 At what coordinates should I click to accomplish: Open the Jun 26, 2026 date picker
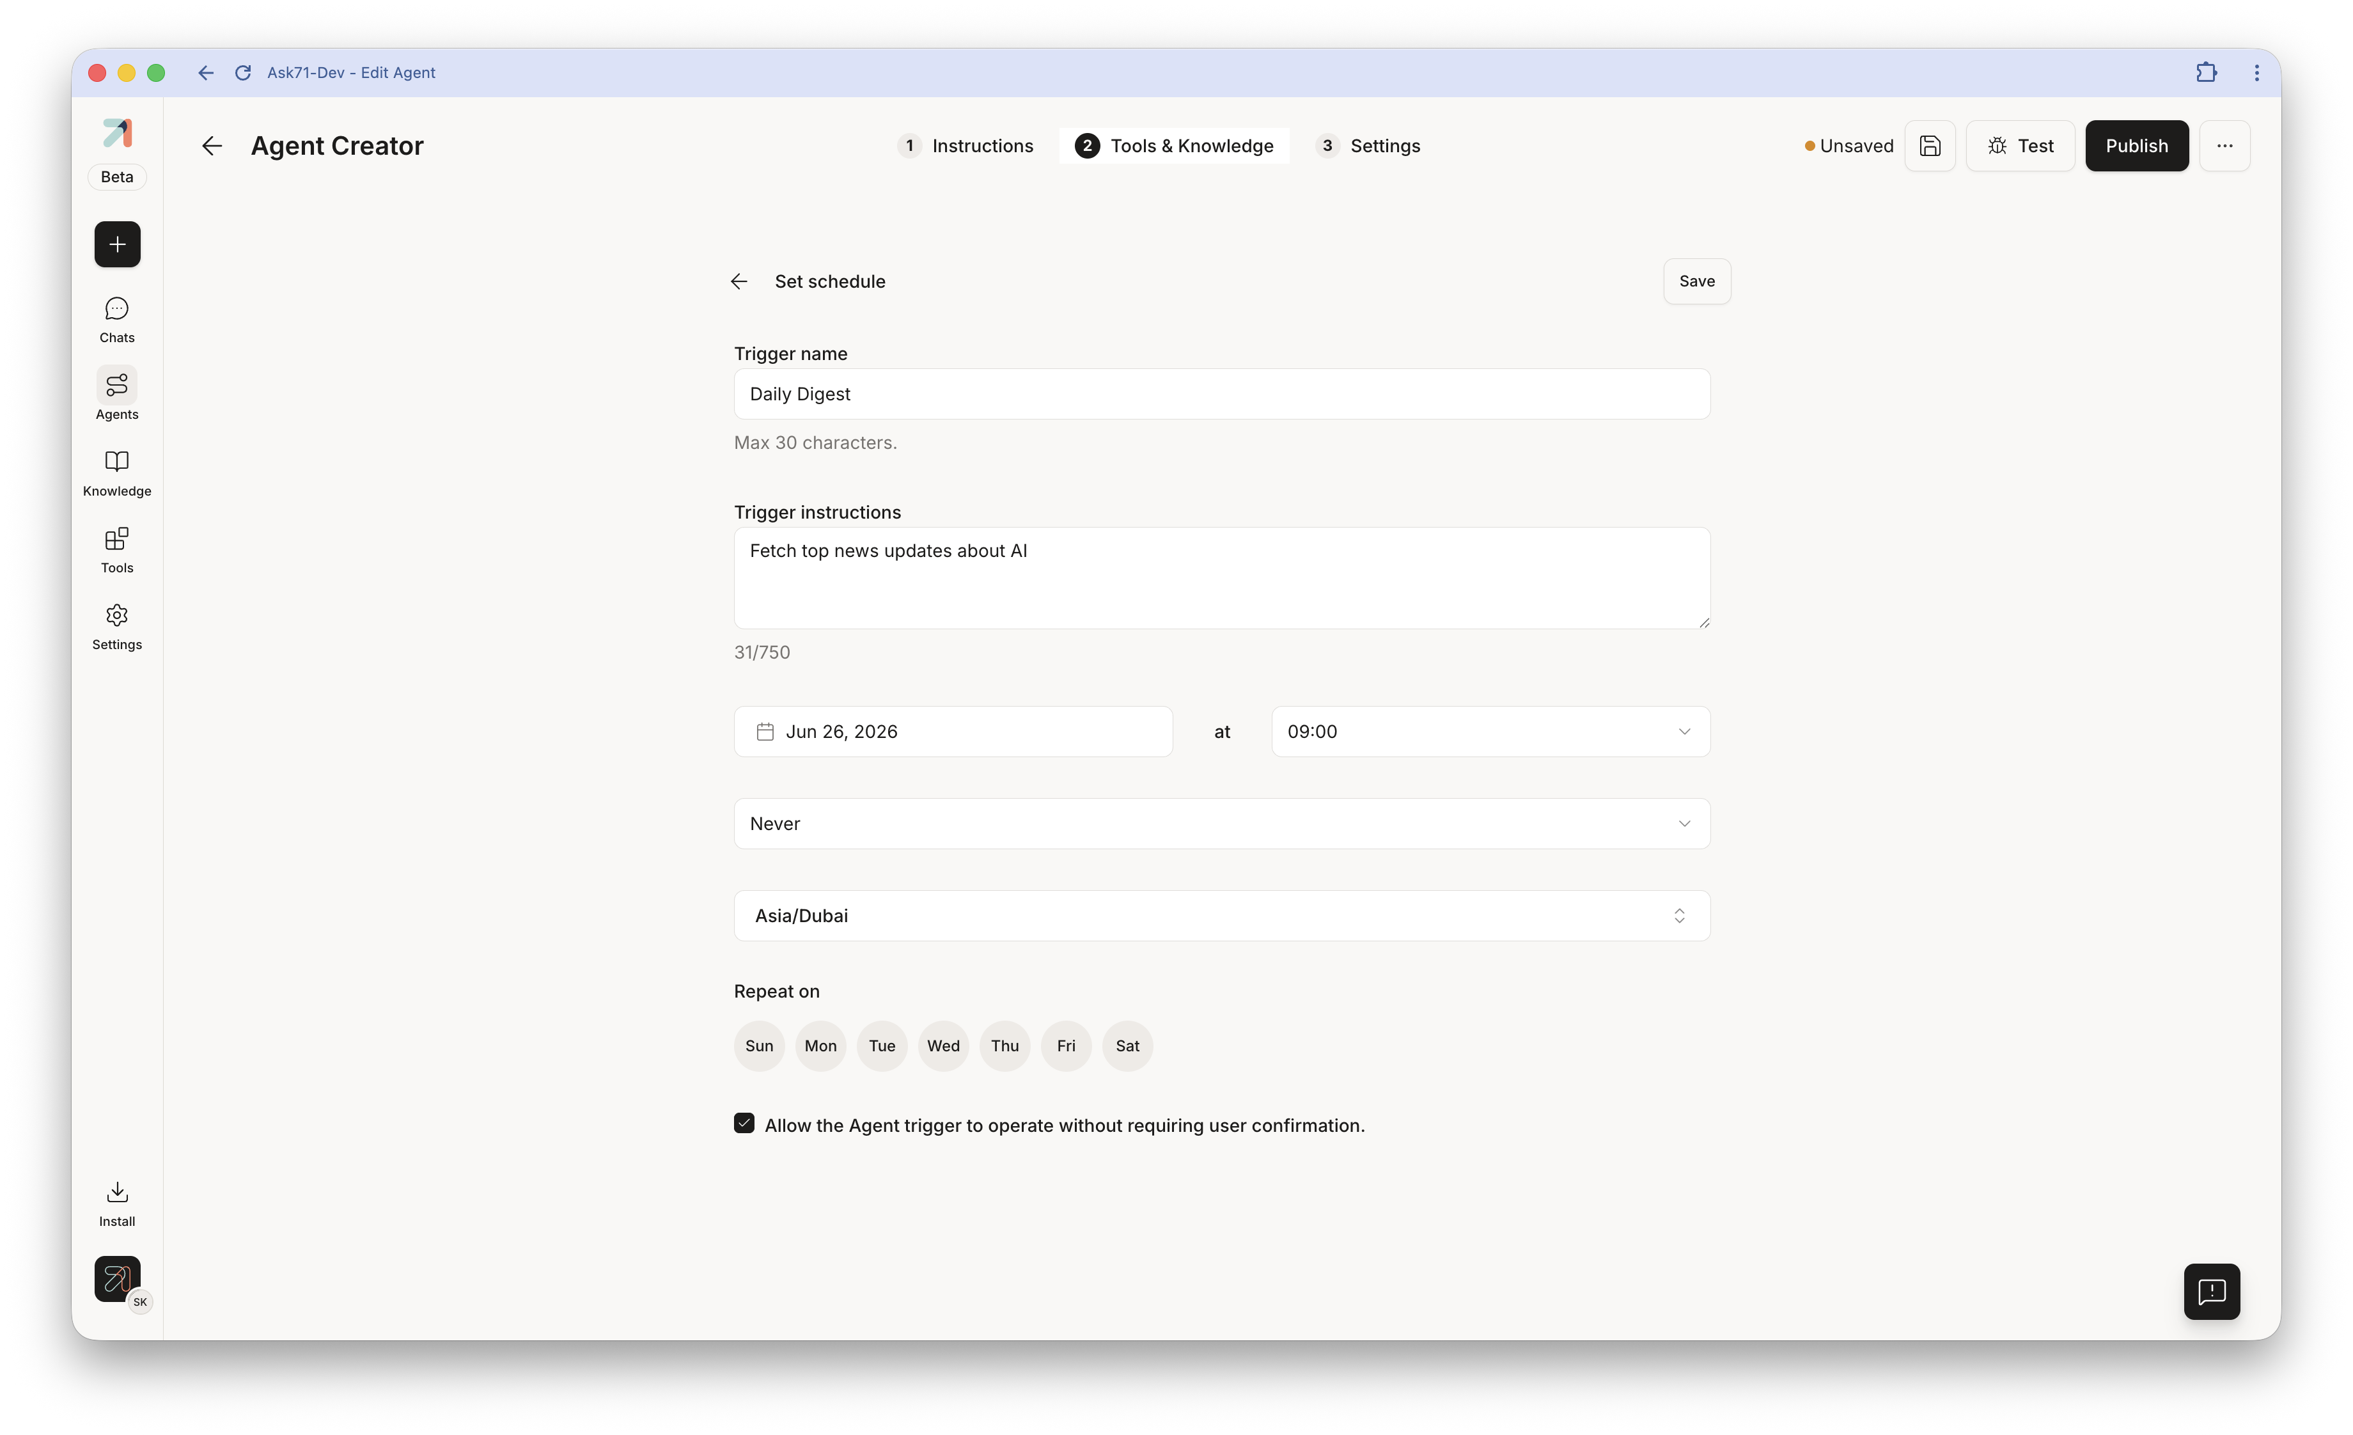click(x=953, y=732)
